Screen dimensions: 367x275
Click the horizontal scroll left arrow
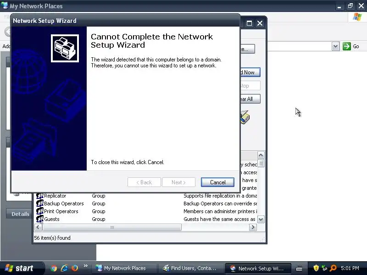click(38, 227)
